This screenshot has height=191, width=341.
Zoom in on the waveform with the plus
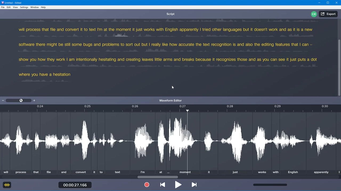click(34, 100)
